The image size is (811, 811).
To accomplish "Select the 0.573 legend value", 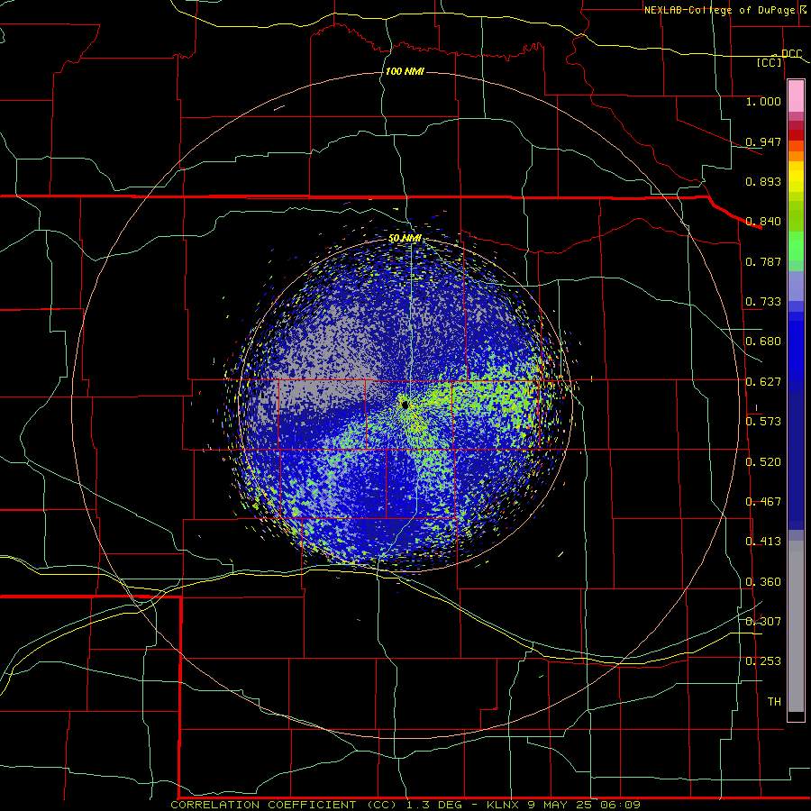I will pyautogui.click(x=763, y=422).
